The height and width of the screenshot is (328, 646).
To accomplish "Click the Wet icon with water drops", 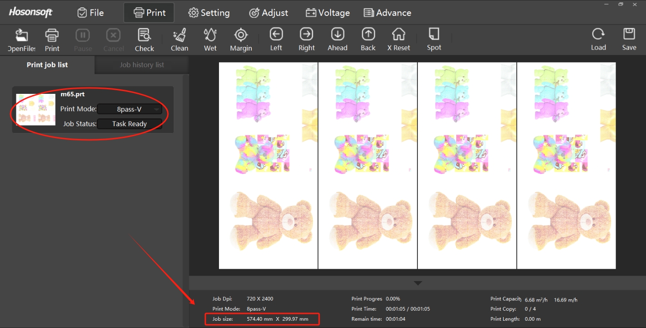I will point(210,36).
